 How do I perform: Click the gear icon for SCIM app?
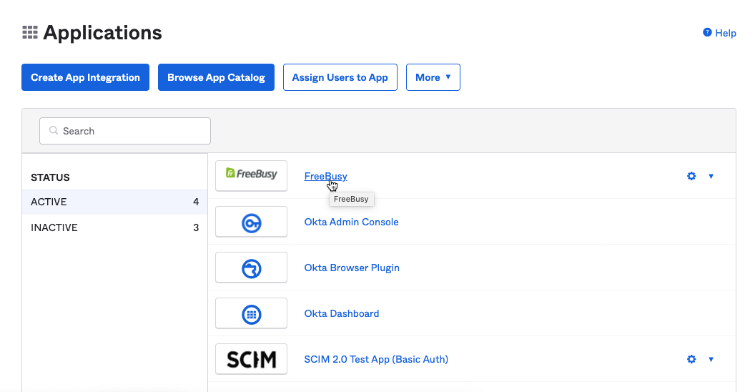click(691, 359)
